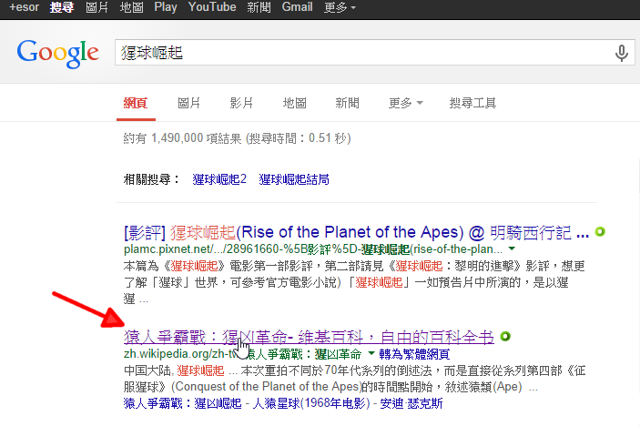Switch to the 影片 search tab
640x426 pixels.
[x=241, y=103]
